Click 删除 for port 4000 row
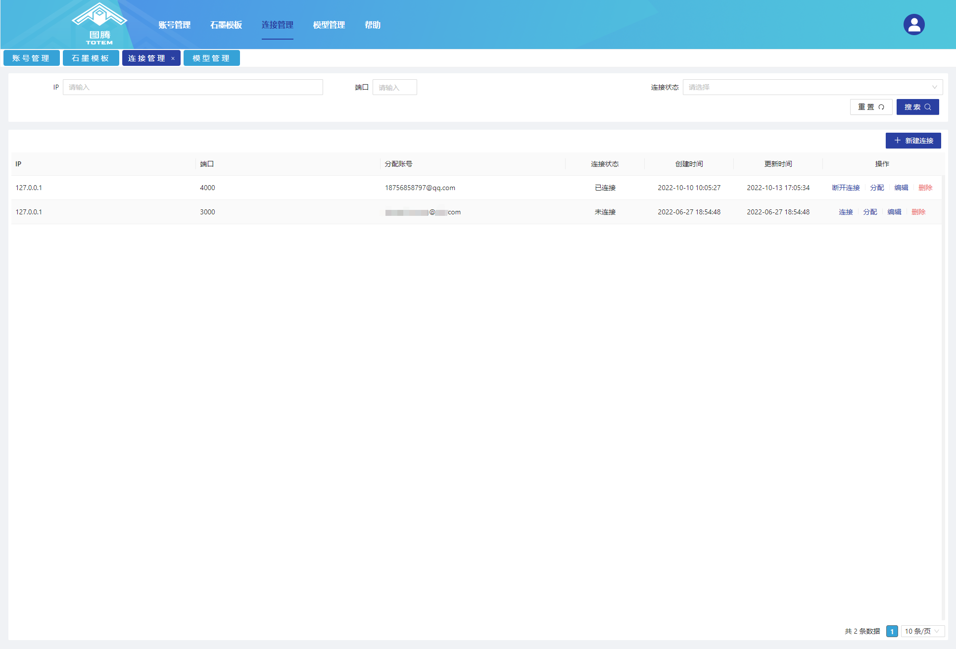Image resolution: width=956 pixels, height=649 pixels. pos(925,188)
